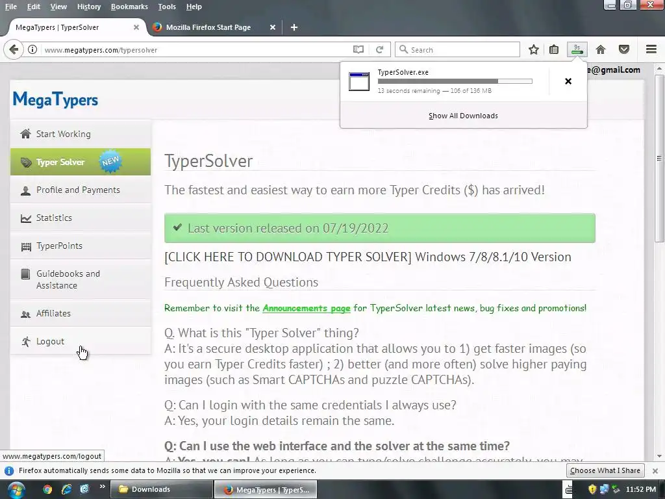Screen dimensions: 665x499
Task: Click the clock showing 11:52 PM
Action: click(x=641, y=489)
